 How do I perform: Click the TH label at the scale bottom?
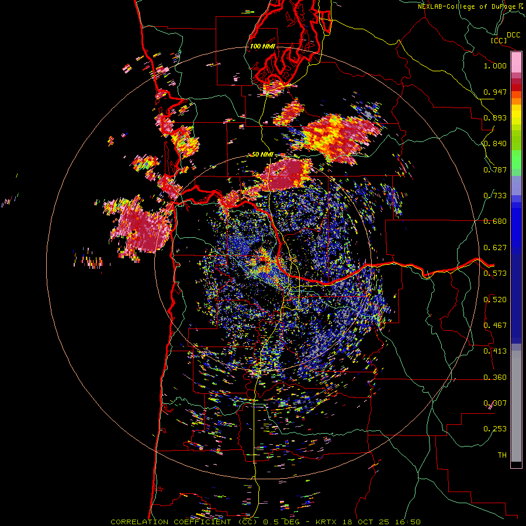click(x=502, y=455)
